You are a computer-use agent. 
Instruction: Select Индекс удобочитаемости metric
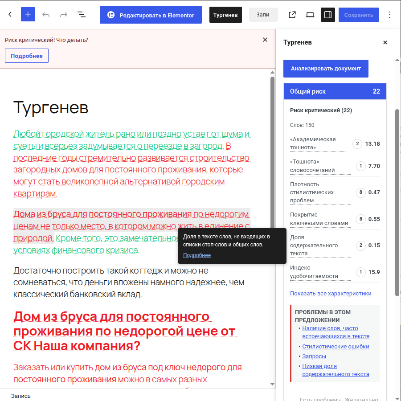pyautogui.click(x=320, y=272)
